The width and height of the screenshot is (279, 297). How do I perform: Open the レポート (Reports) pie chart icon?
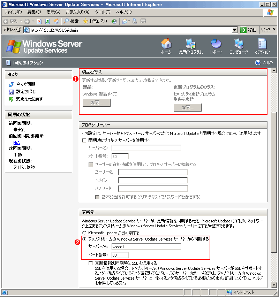point(216,44)
